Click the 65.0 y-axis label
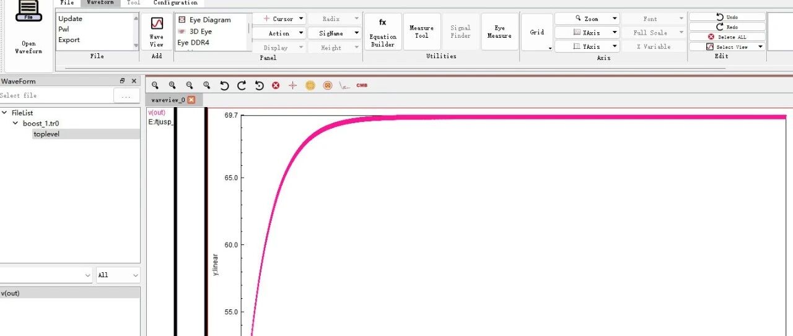Viewport: 793px width, 336px height. coord(231,178)
